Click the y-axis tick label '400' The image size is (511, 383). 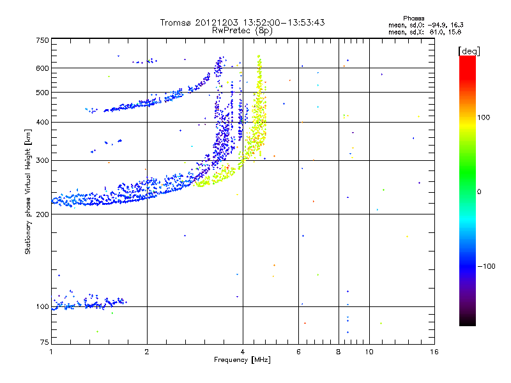pyautogui.click(x=42, y=122)
